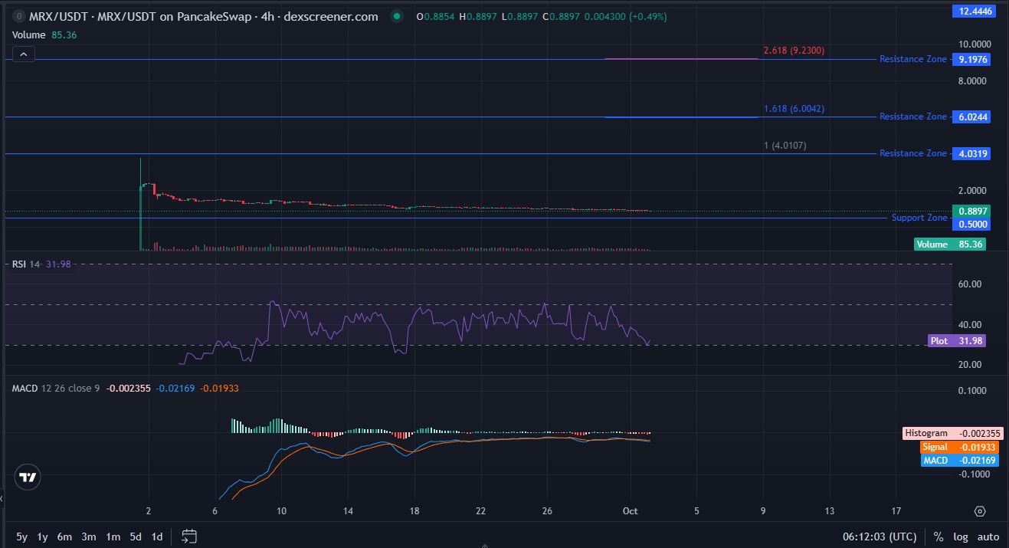1009x548 pixels.
Task: Select the 3m time range
Action: tap(88, 537)
